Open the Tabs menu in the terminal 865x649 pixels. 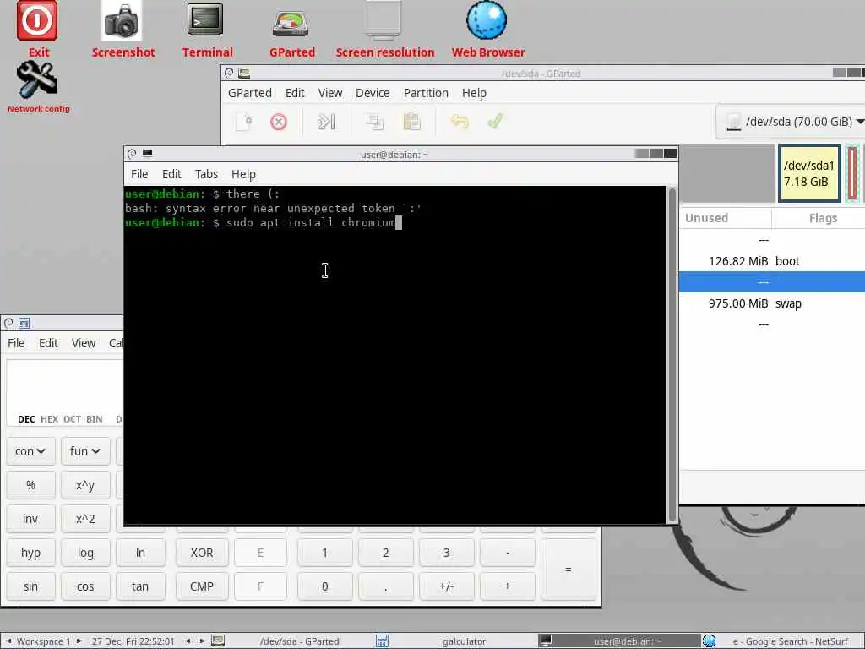pyautogui.click(x=206, y=174)
